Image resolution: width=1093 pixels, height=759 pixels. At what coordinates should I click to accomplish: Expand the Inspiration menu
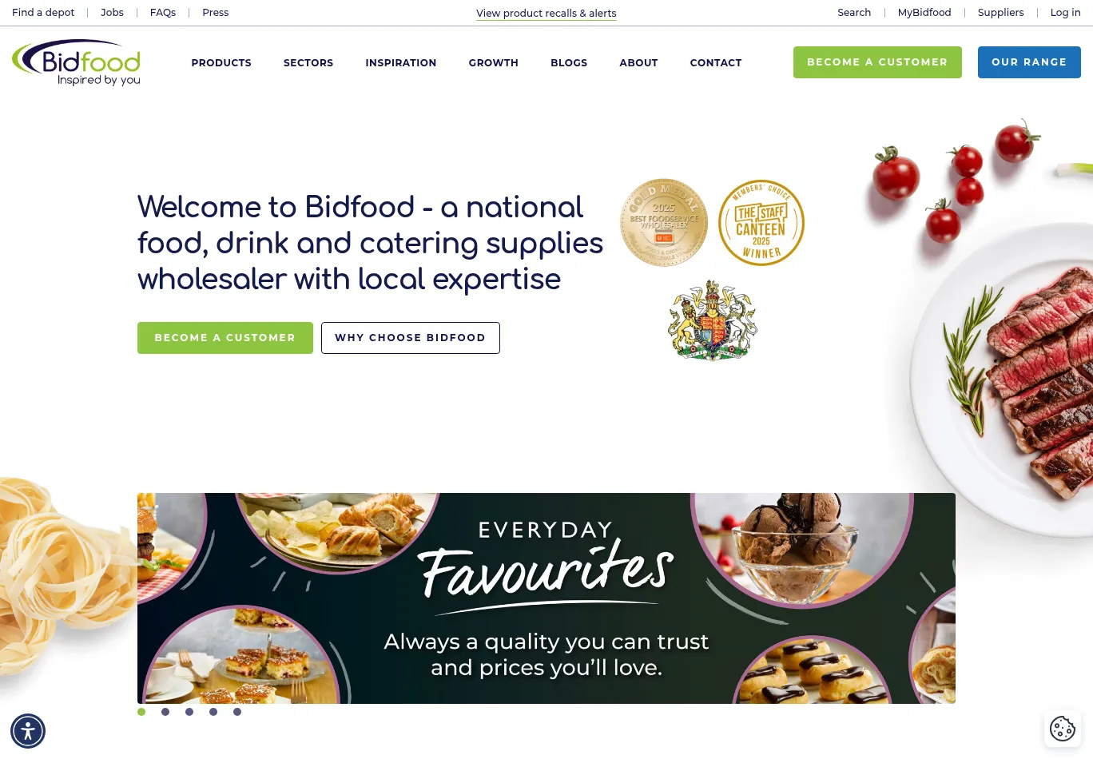coord(401,62)
